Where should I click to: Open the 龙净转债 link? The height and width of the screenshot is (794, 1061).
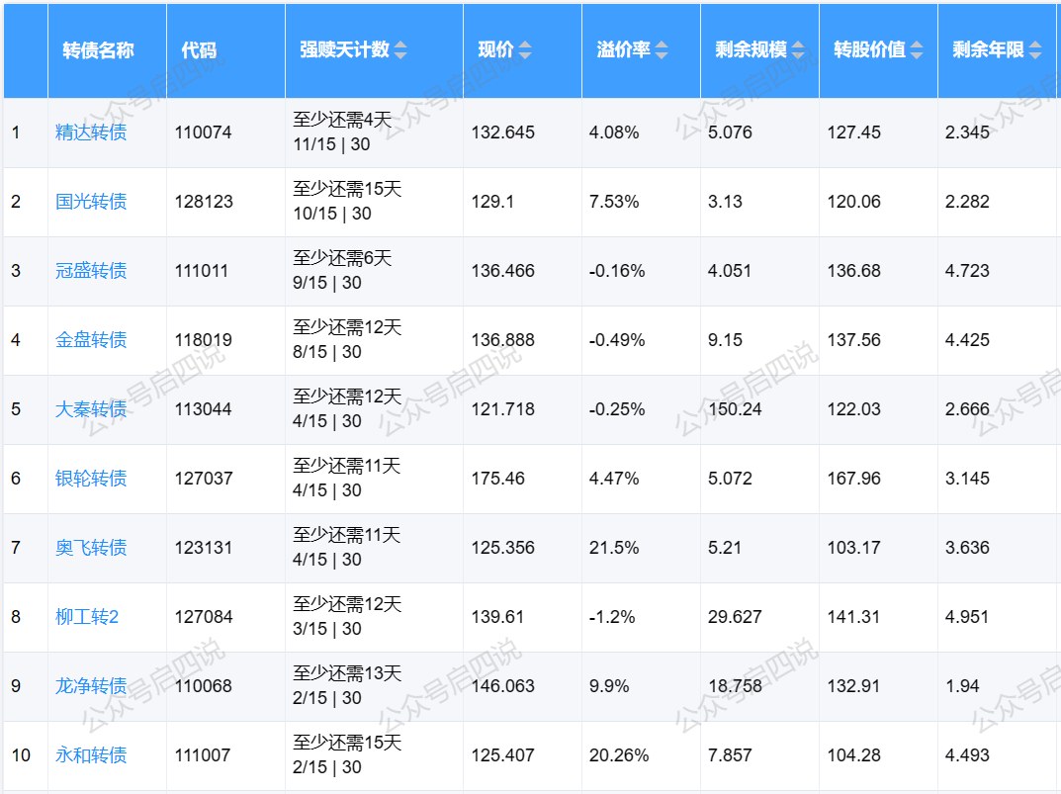[x=91, y=686]
